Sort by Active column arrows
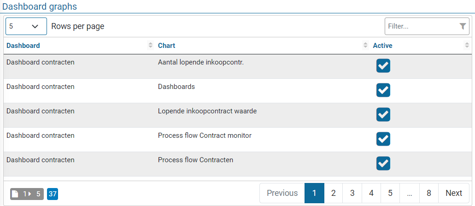Screen dimensions: 475x206 click(467, 46)
